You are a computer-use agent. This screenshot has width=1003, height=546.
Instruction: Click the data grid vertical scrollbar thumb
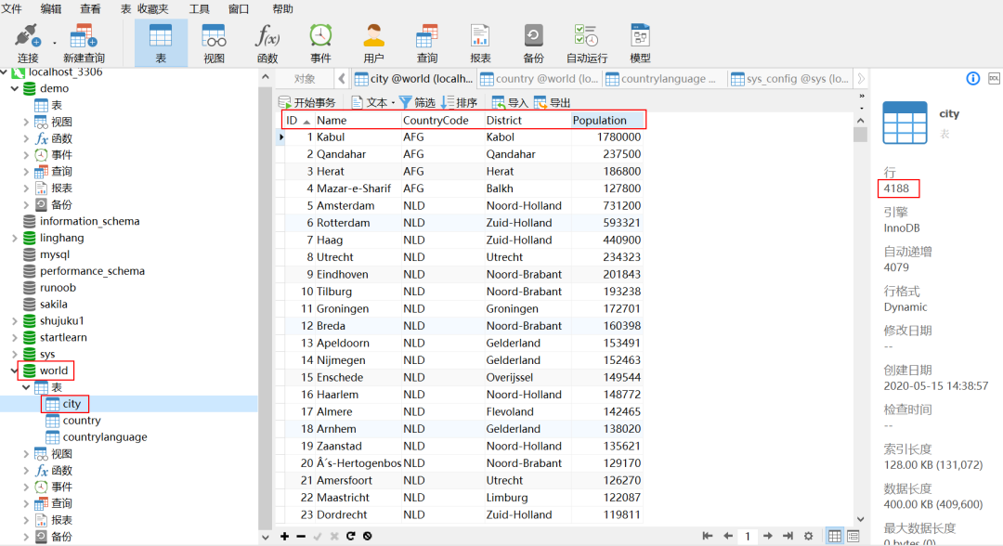pyautogui.click(x=860, y=135)
